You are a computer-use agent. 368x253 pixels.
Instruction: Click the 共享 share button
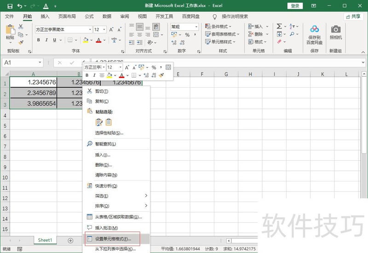coord(353,17)
